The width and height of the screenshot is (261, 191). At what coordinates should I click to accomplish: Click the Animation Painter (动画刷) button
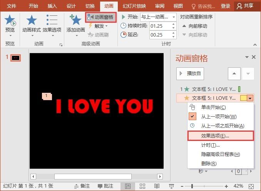click(98, 35)
